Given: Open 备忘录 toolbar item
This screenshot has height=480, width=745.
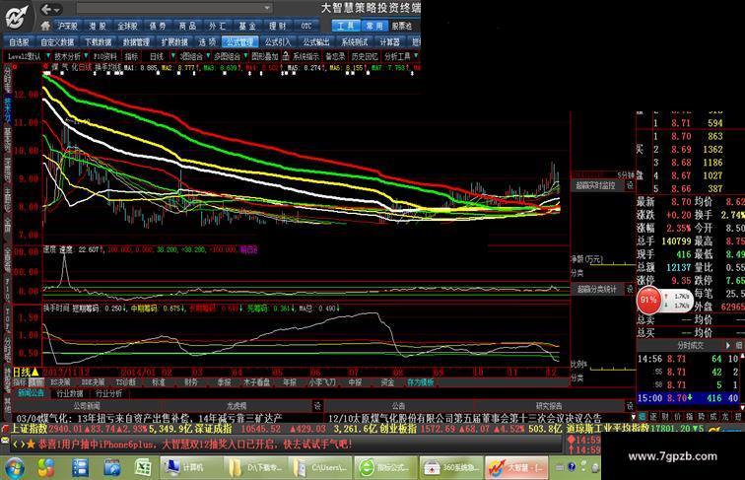Looking at the screenshot, I should coord(335,56).
